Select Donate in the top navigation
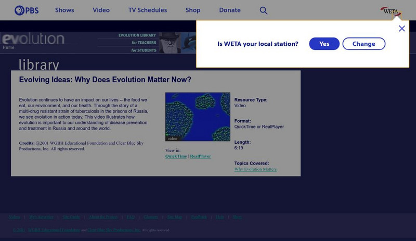Image resolution: width=416 pixels, height=241 pixels. click(230, 10)
